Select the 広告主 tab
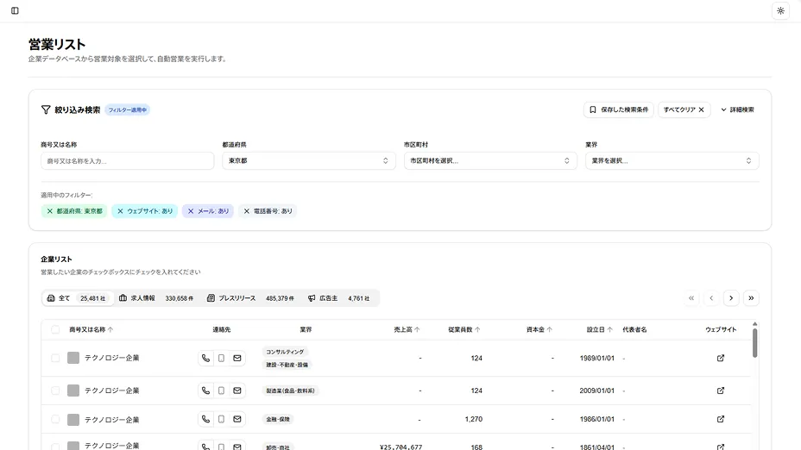 [338, 298]
